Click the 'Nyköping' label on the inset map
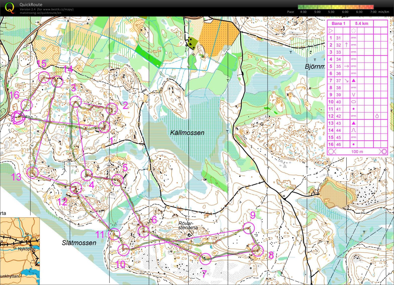The image size is (394, 285). [27, 249]
